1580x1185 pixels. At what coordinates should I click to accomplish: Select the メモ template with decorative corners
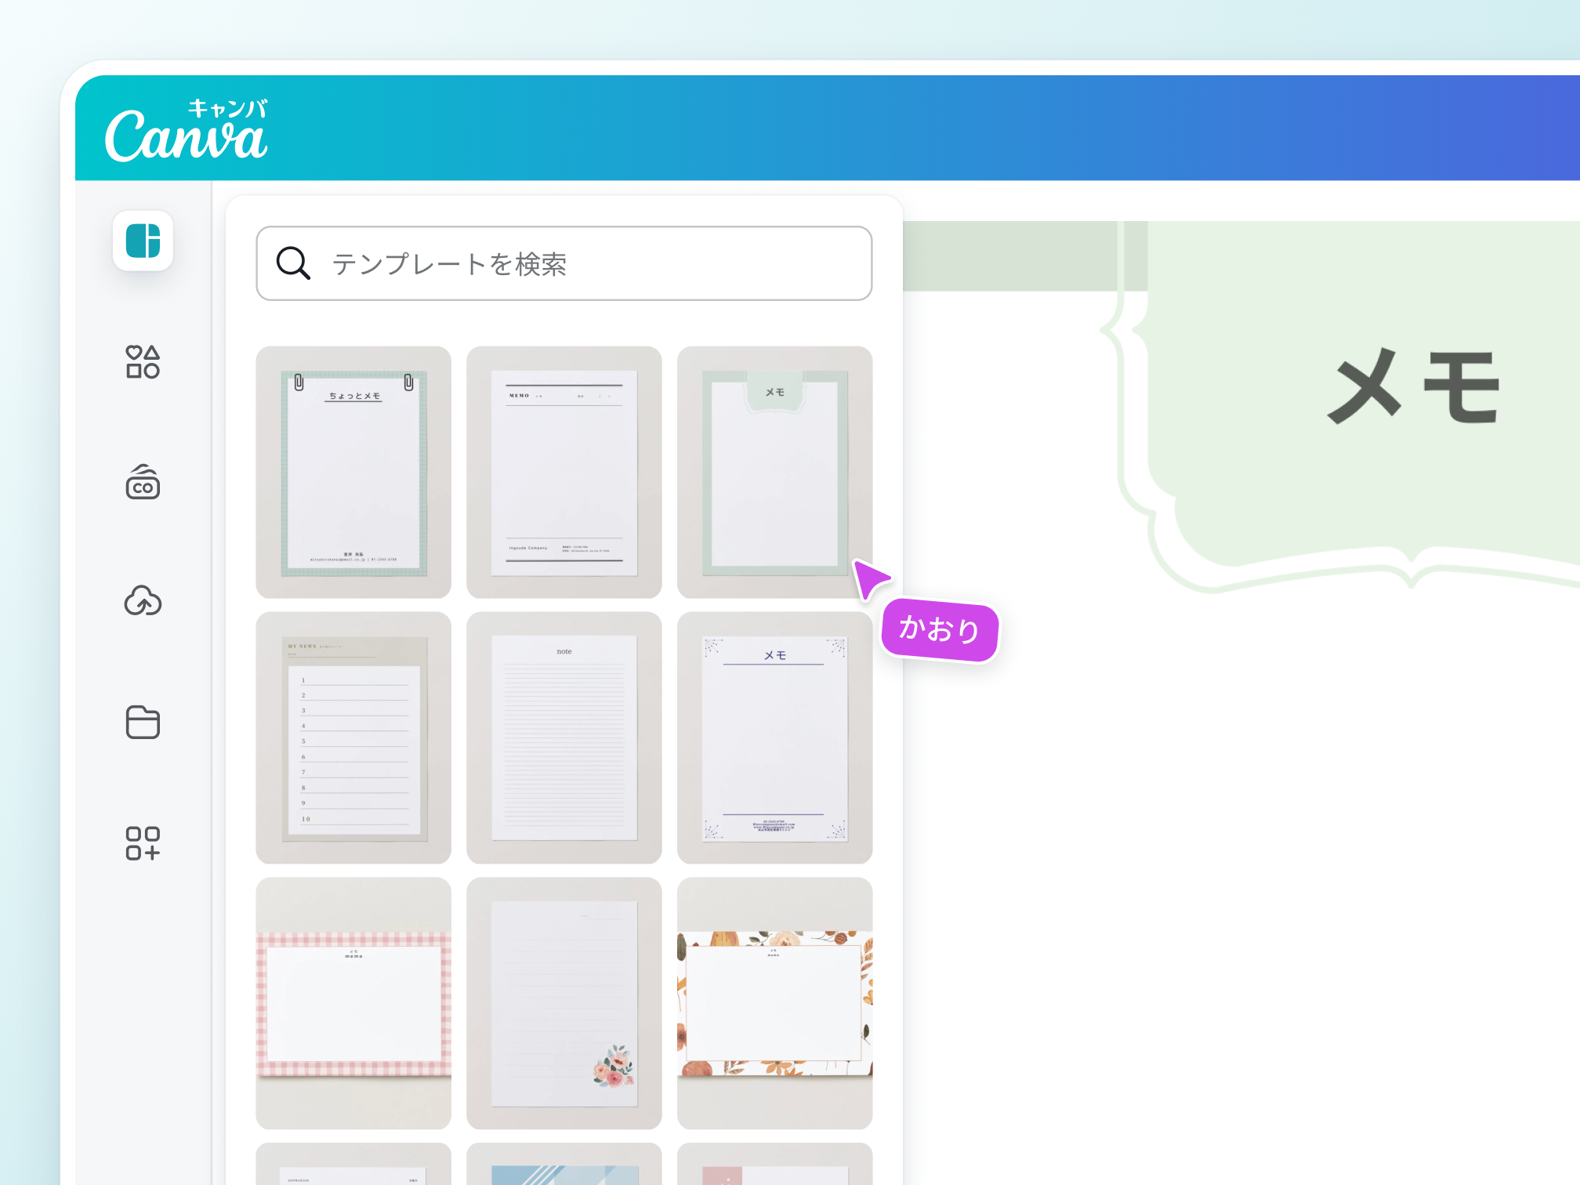click(x=774, y=737)
